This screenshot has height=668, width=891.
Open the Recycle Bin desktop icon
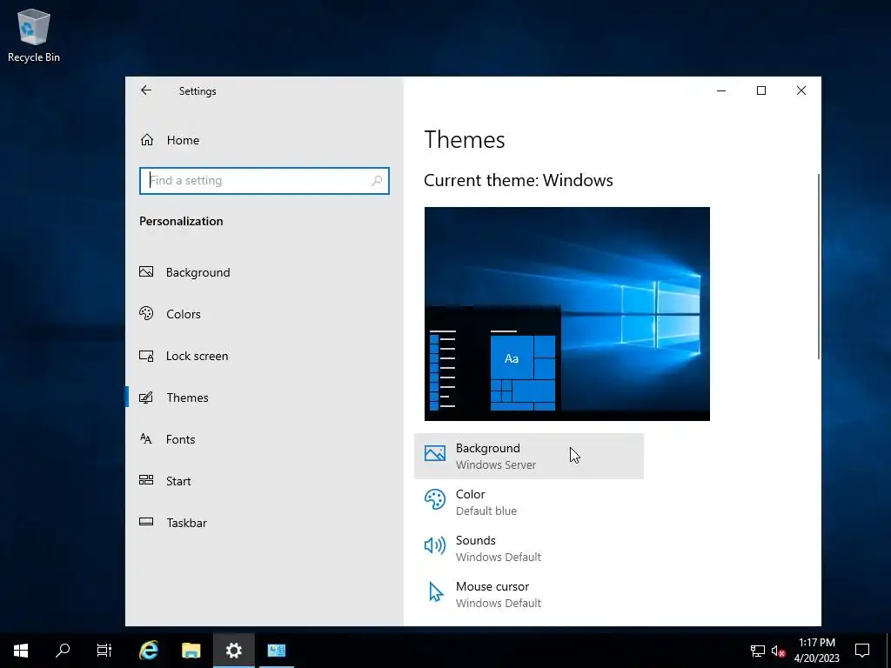[x=34, y=35]
